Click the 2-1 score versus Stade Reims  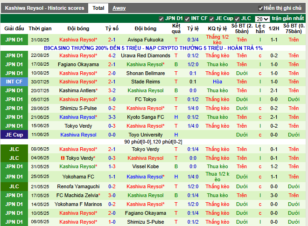[x=112, y=82]
